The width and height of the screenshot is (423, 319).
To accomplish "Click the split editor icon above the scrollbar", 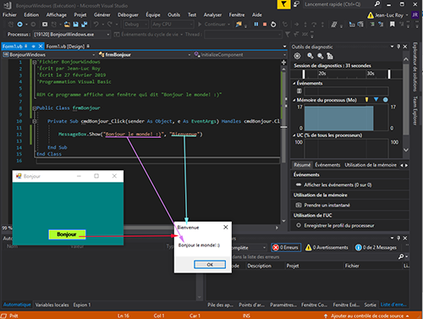I will coord(283,63).
